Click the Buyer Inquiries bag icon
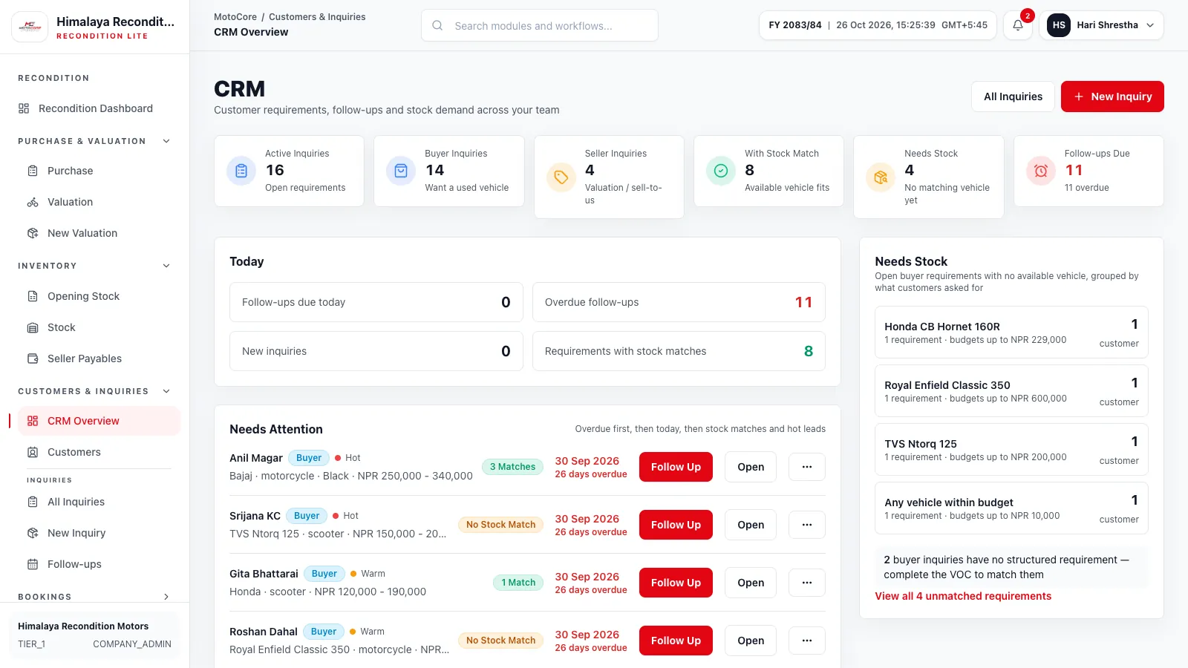Image resolution: width=1188 pixels, height=668 pixels. pos(401,171)
